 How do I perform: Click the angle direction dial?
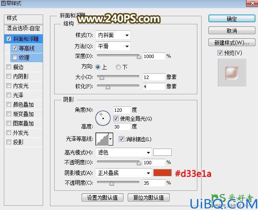(x=103, y=118)
